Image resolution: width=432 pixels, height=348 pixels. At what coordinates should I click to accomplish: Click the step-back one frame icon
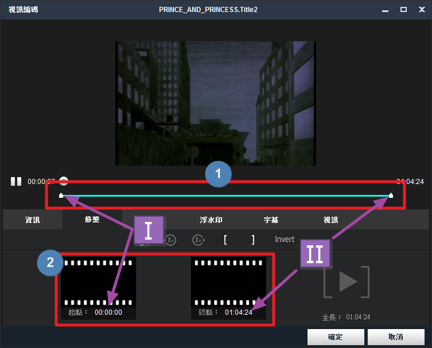(170, 240)
